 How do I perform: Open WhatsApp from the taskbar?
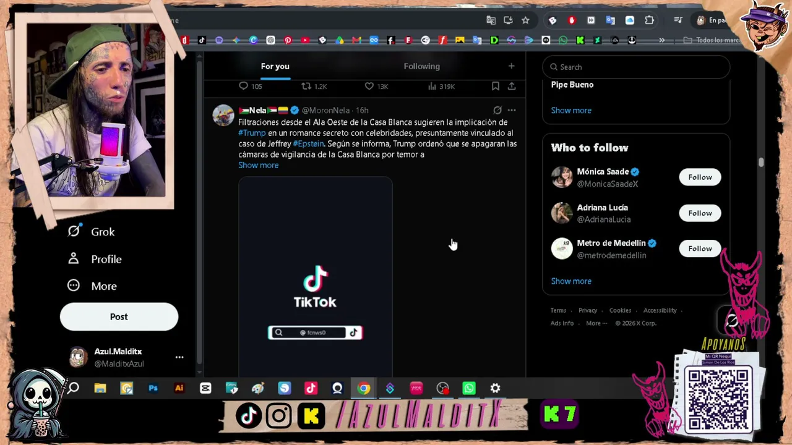pos(469,388)
